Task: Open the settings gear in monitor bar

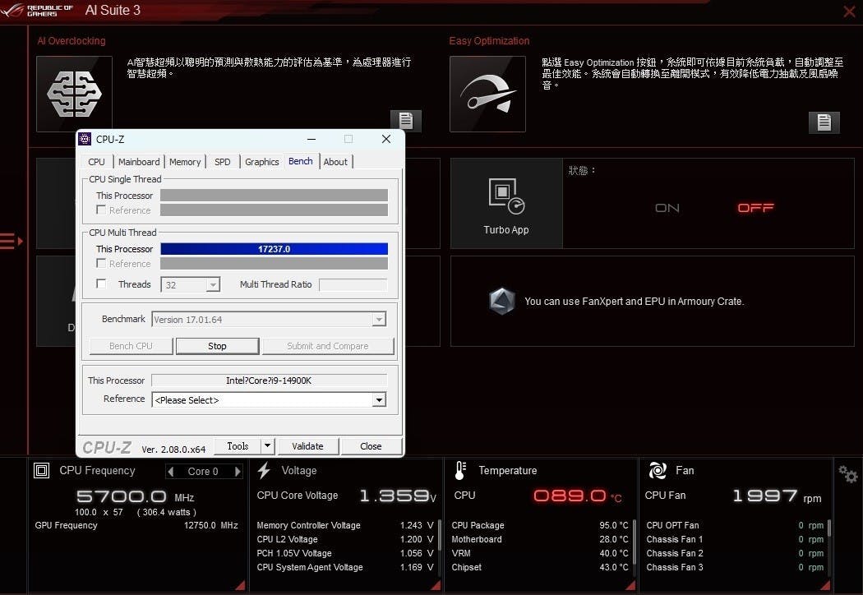Action: (847, 473)
